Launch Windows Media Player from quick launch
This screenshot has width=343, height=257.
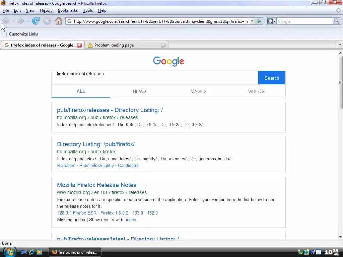(x=39, y=252)
